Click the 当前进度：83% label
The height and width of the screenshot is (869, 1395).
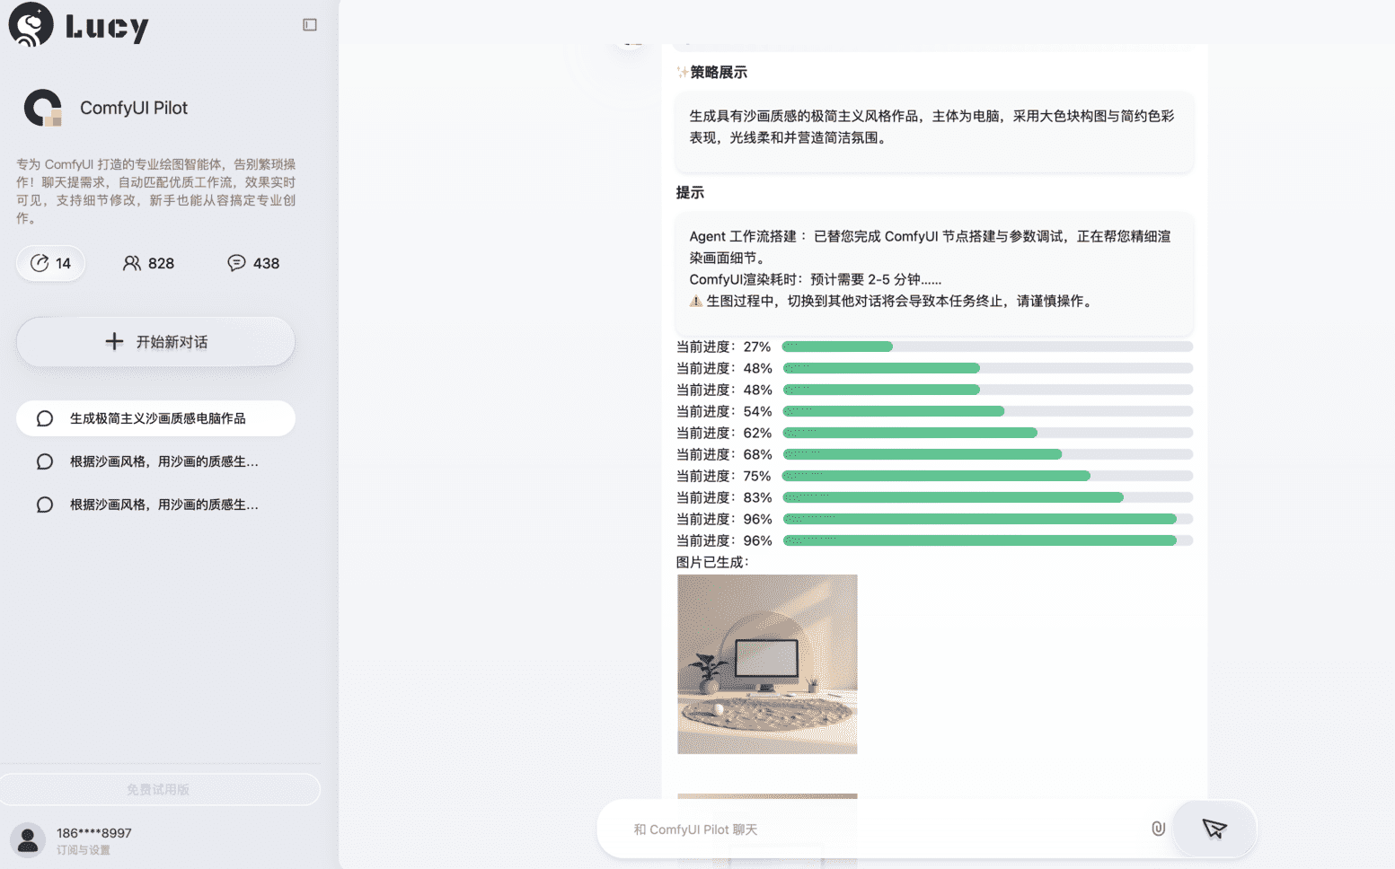pos(724,497)
